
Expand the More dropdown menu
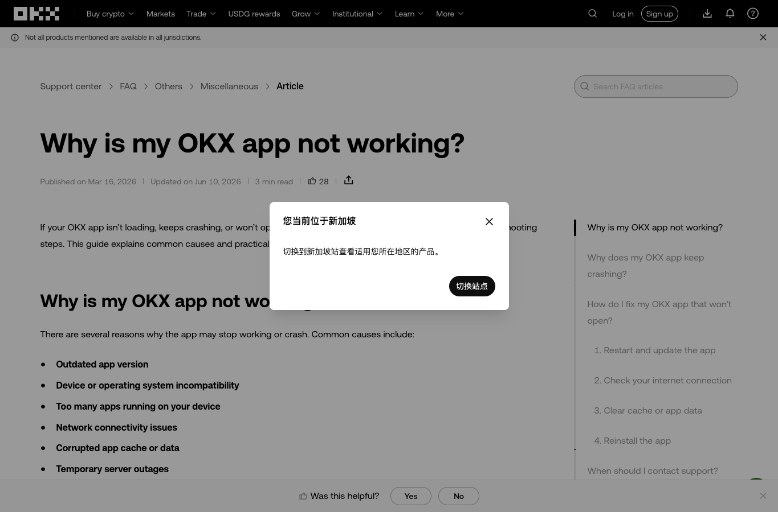pos(450,14)
